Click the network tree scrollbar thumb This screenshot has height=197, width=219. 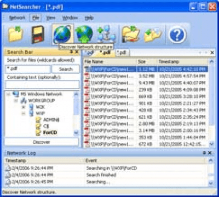coord(76,106)
